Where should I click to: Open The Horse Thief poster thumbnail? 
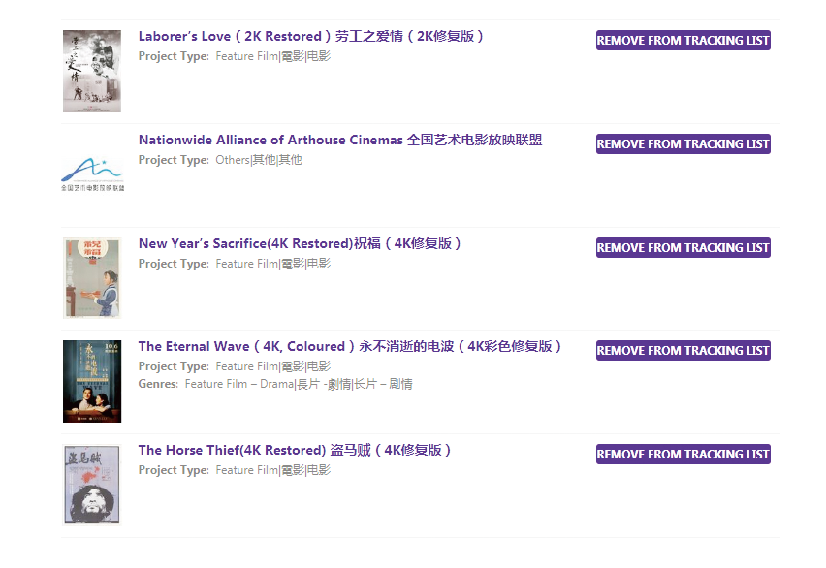92,485
